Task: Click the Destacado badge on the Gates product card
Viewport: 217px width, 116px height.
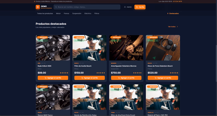Action: point(79,87)
